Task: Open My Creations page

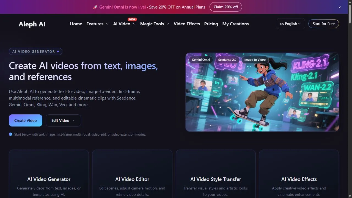Action: click(x=235, y=24)
